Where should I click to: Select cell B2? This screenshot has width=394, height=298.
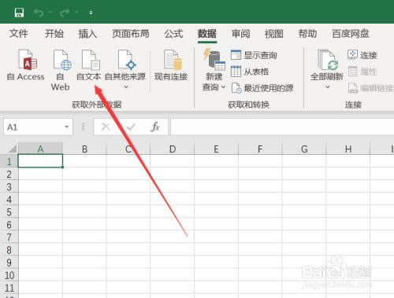(84, 174)
